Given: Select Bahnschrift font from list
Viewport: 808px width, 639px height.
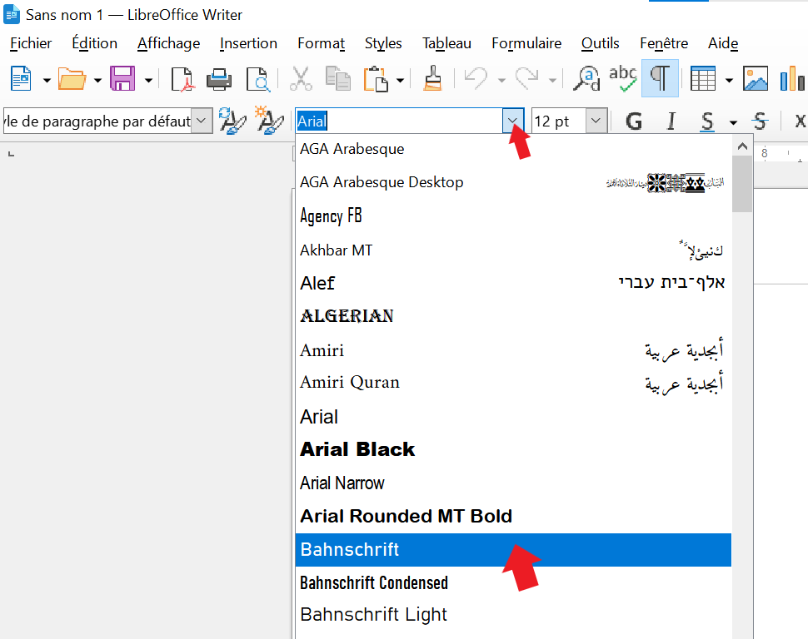Looking at the screenshot, I should (350, 550).
